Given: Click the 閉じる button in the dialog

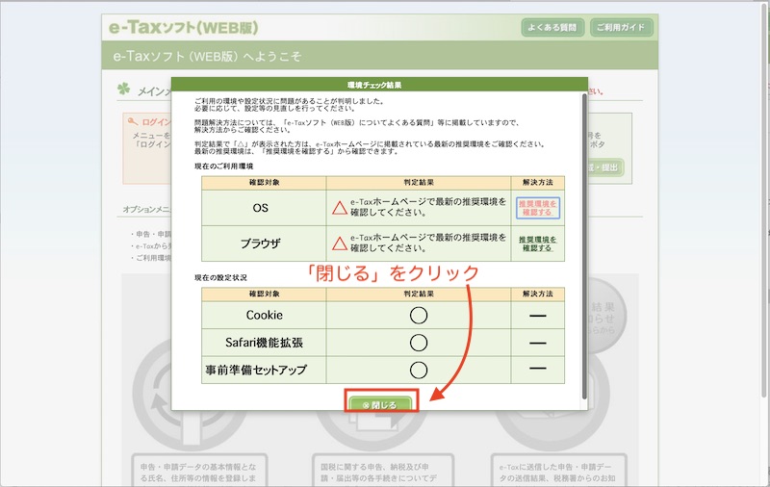Looking at the screenshot, I should (380, 404).
